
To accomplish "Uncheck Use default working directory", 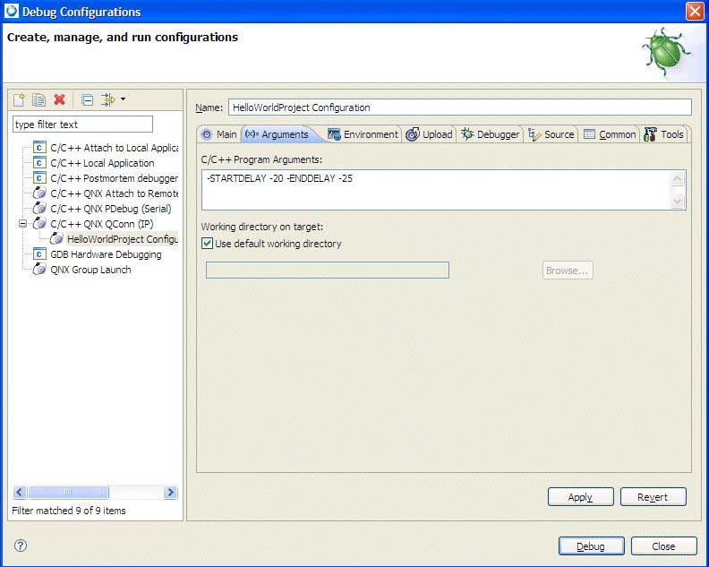I will pyautogui.click(x=208, y=244).
